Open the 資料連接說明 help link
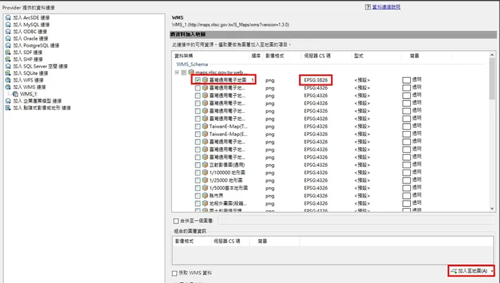500x283 pixels. (386, 7)
